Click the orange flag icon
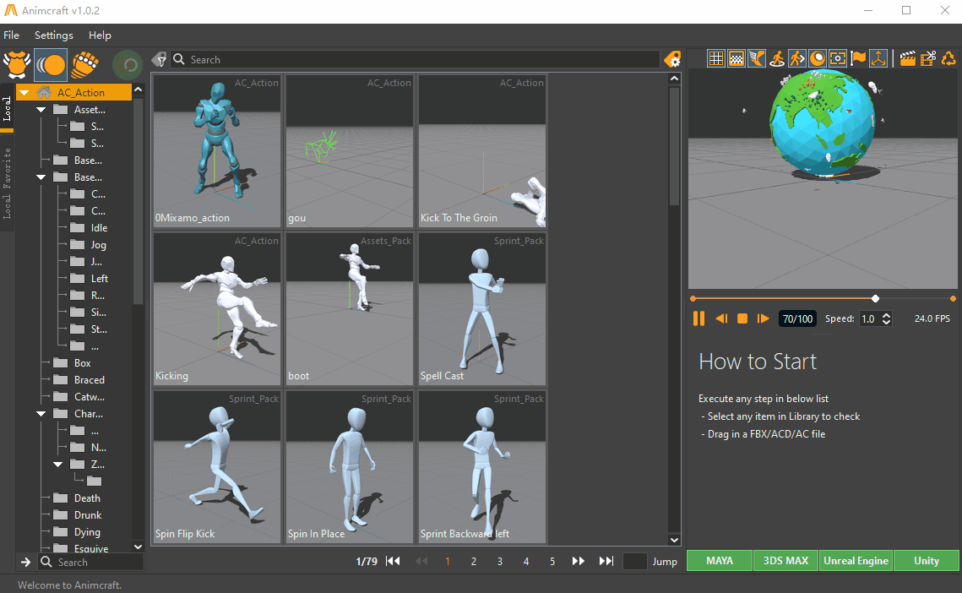The height and width of the screenshot is (593, 962). click(x=858, y=58)
